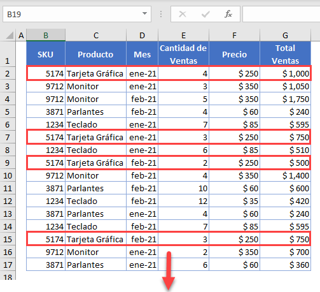
Task: Select Tarjeta Gráfica cell in row 15
Action: (x=95, y=239)
